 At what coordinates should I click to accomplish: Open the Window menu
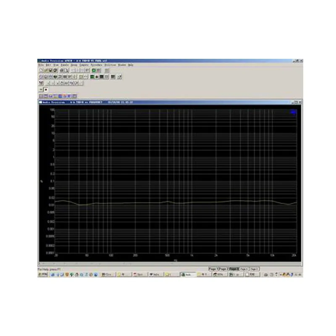click(x=122, y=65)
